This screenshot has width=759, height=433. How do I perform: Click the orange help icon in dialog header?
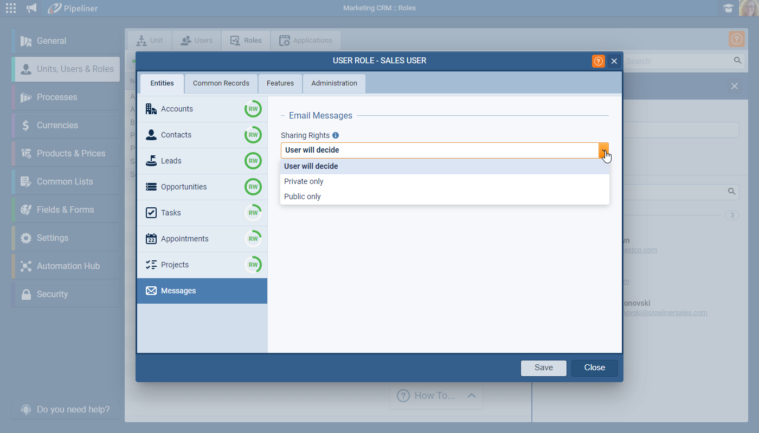[598, 61]
